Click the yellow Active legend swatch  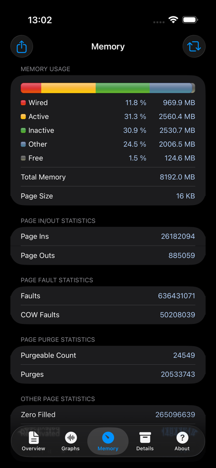point(23,117)
